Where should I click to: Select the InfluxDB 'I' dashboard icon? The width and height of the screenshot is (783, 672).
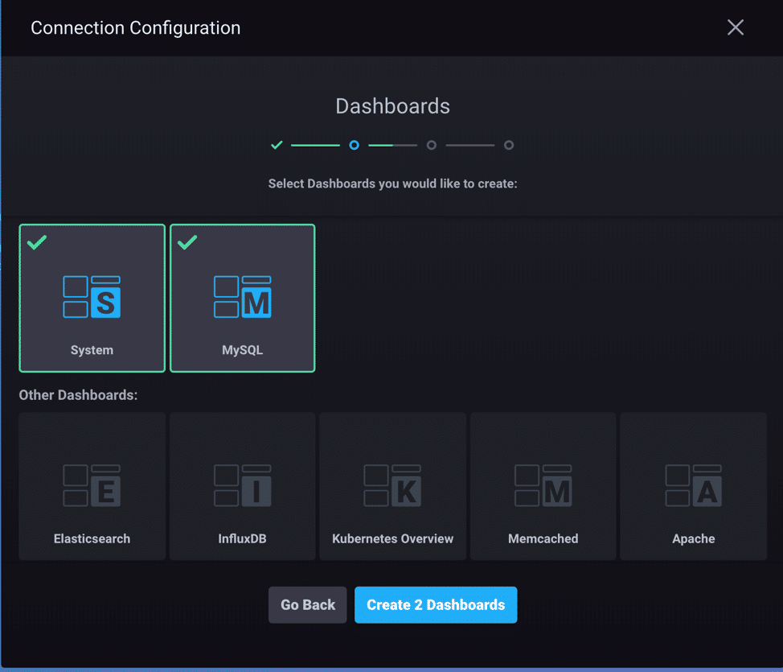[242, 485]
